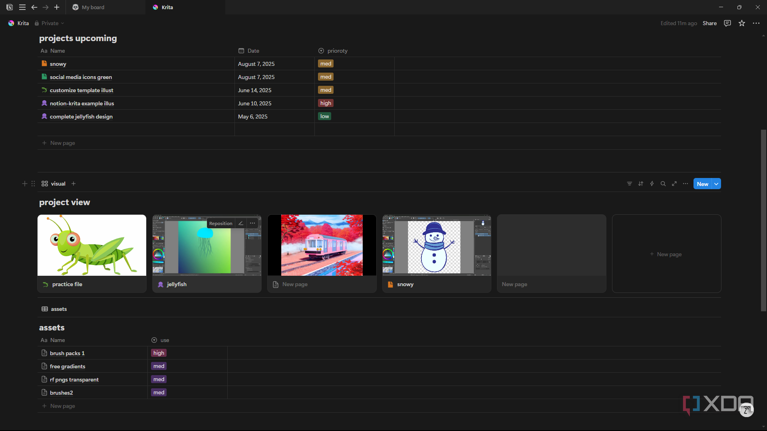Open customize template illust page
The width and height of the screenshot is (767, 431).
pyautogui.click(x=81, y=90)
